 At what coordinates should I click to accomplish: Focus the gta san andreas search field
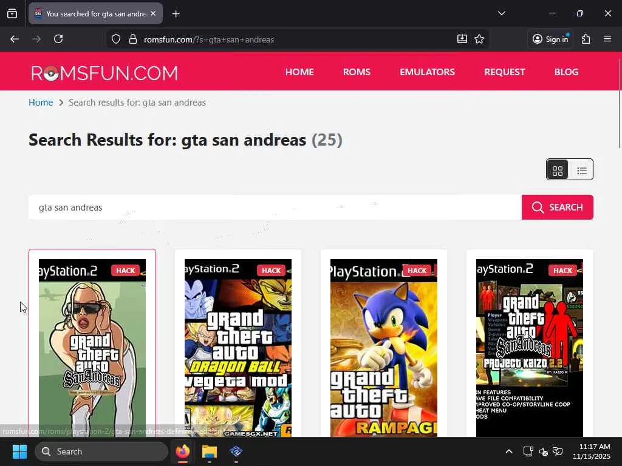[x=275, y=208]
